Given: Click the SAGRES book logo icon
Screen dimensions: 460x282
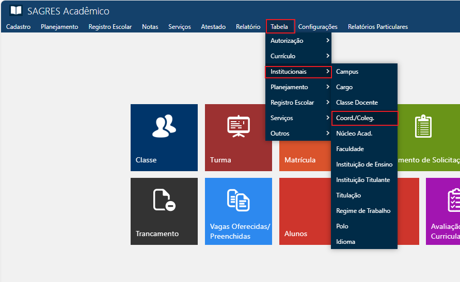Looking at the screenshot, I should tap(16, 11).
